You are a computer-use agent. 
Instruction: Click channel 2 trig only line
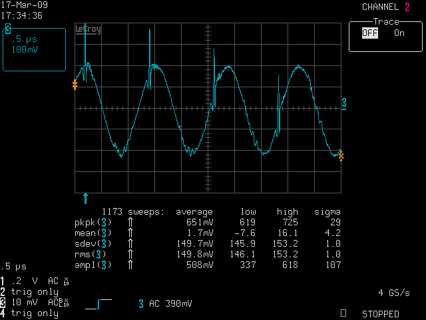(29, 292)
